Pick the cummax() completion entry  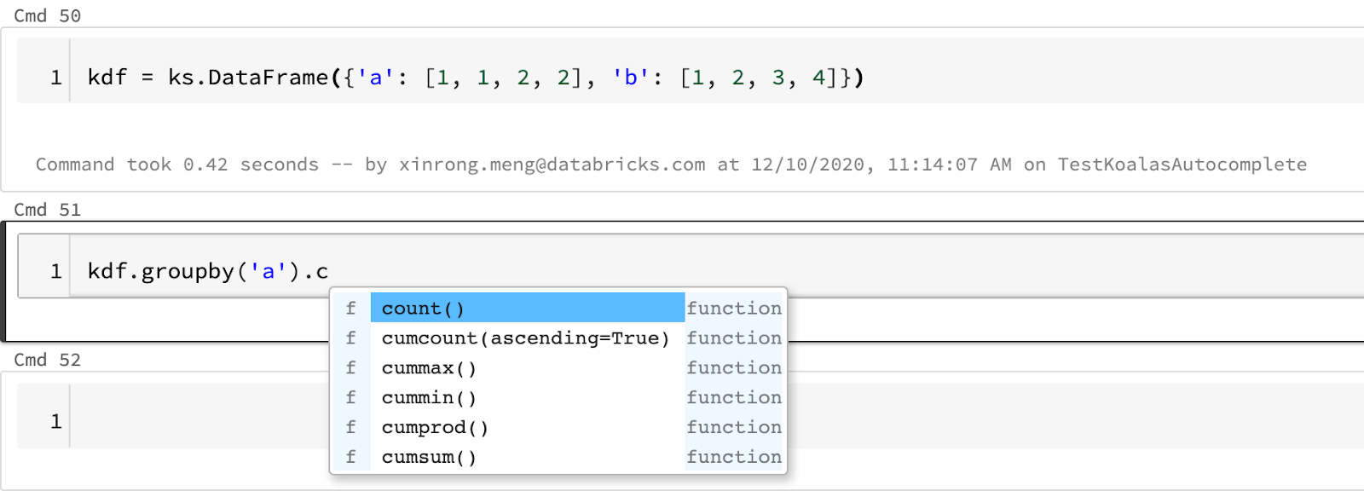tap(429, 368)
